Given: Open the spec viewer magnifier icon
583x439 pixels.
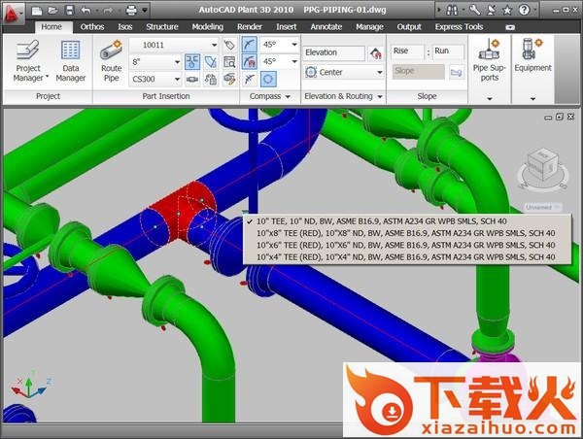Looking at the screenshot, I should pyautogui.click(x=229, y=62).
